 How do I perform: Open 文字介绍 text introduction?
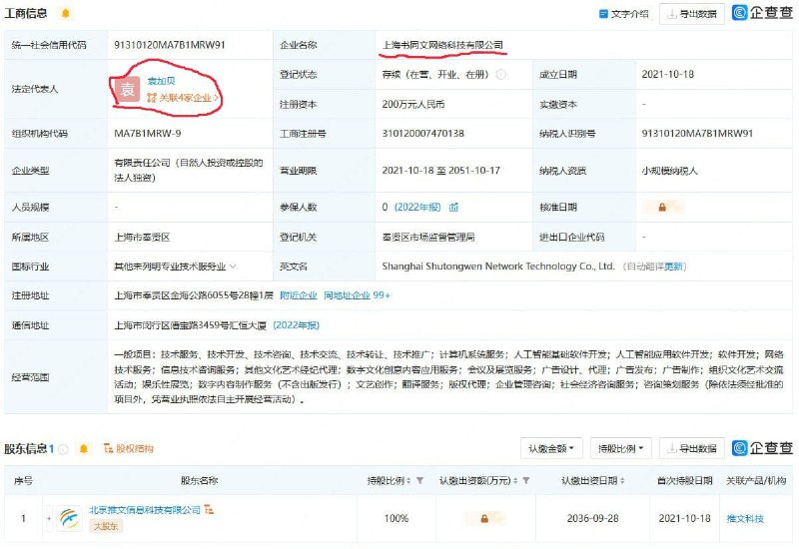tap(623, 14)
